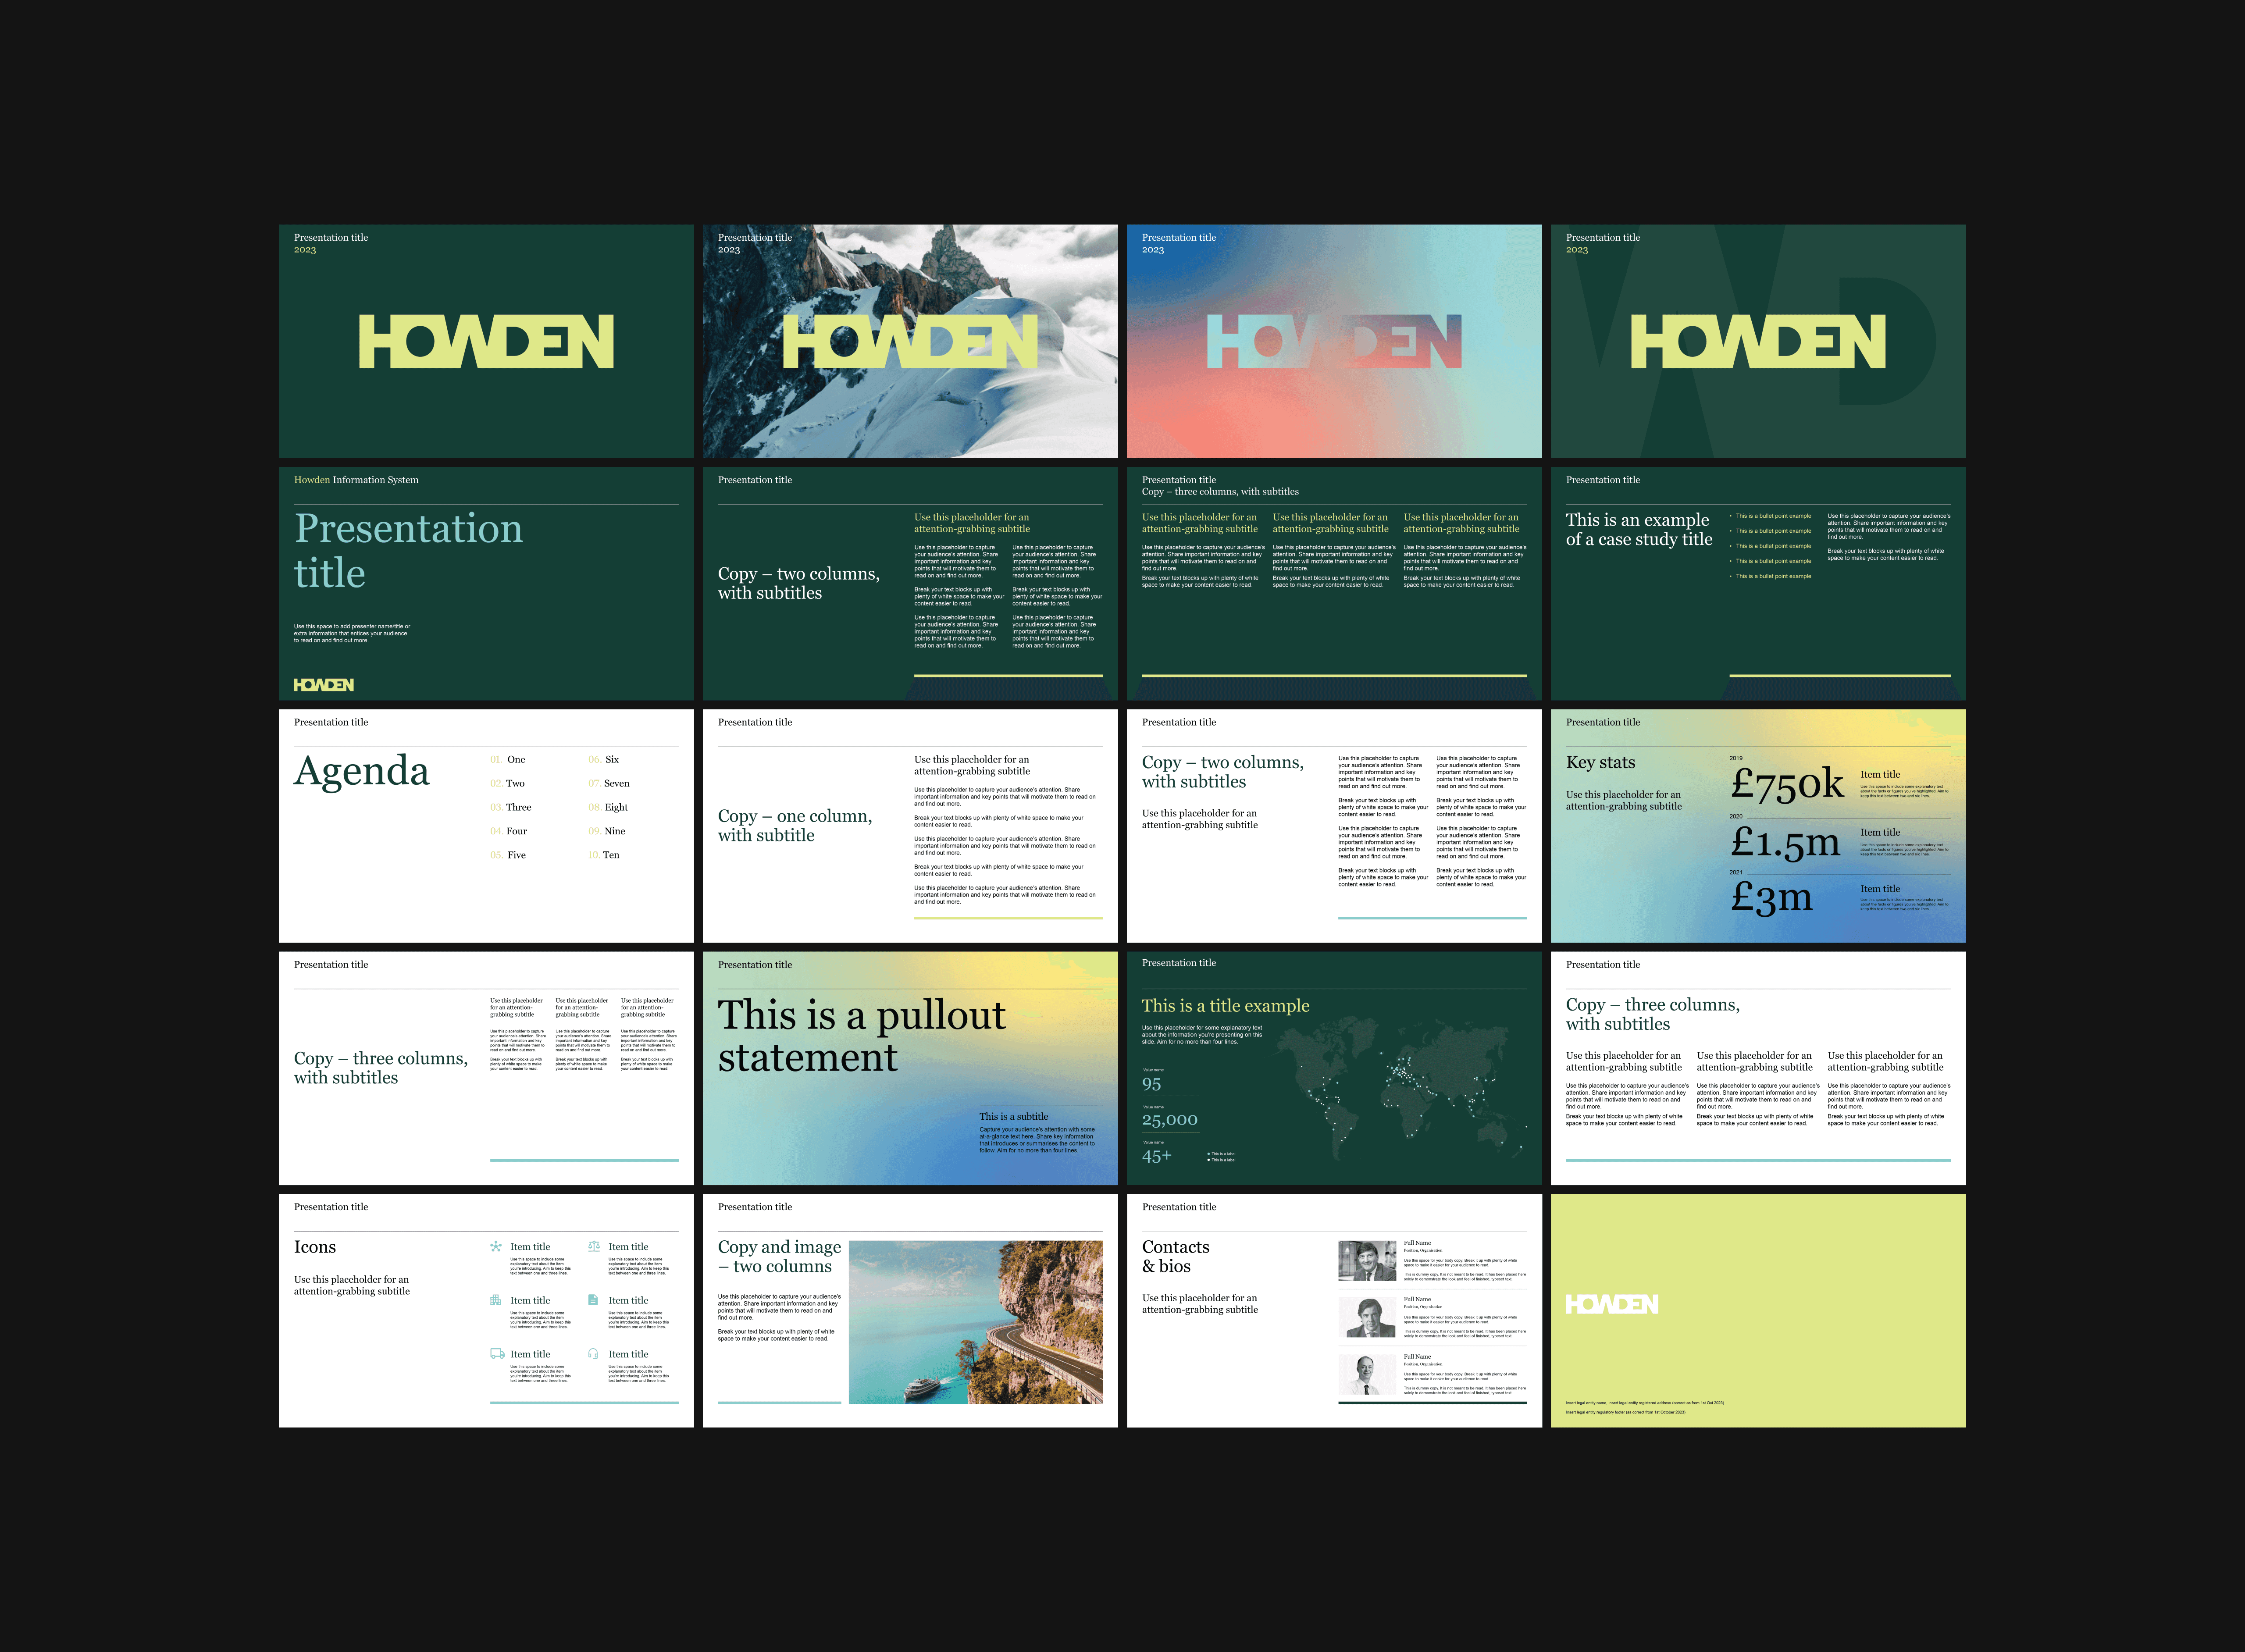Select the document page icon on the Icons slide

point(593,1300)
